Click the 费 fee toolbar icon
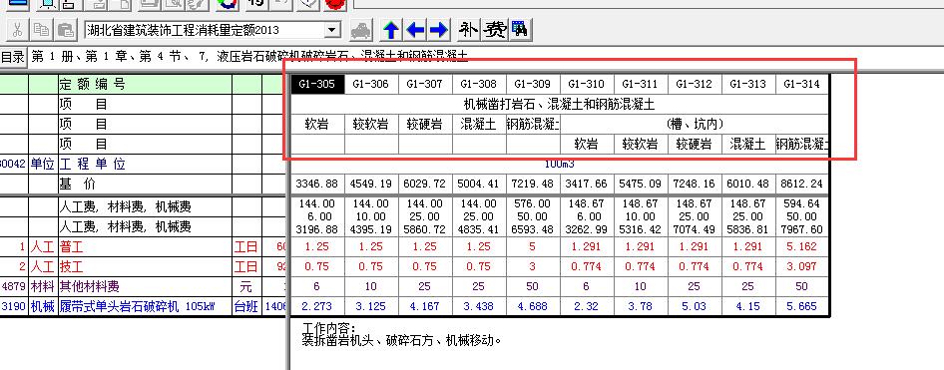944x370 pixels. click(496, 29)
